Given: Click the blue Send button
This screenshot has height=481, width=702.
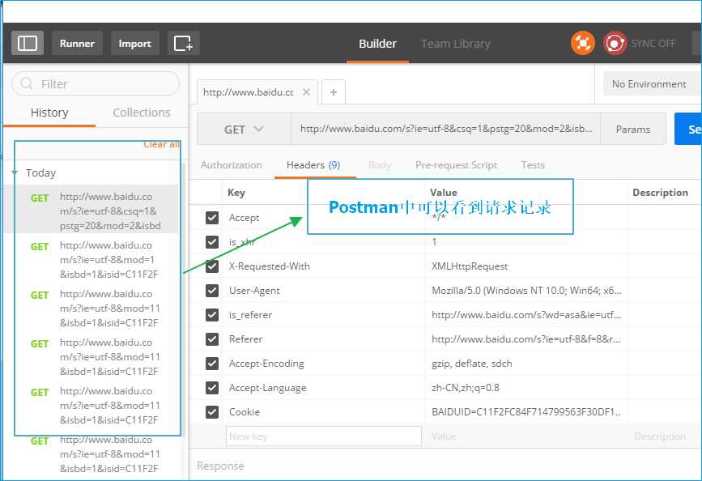Looking at the screenshot, I should coord(688,129).
